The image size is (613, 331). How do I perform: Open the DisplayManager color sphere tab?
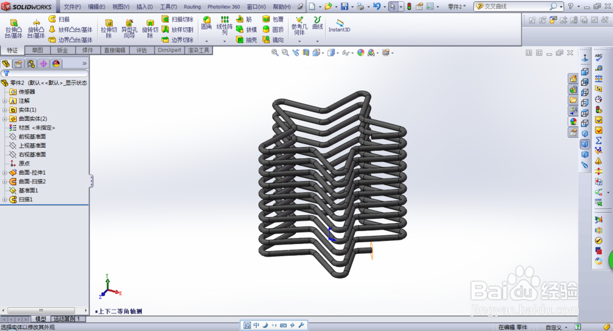pos(56,64)
